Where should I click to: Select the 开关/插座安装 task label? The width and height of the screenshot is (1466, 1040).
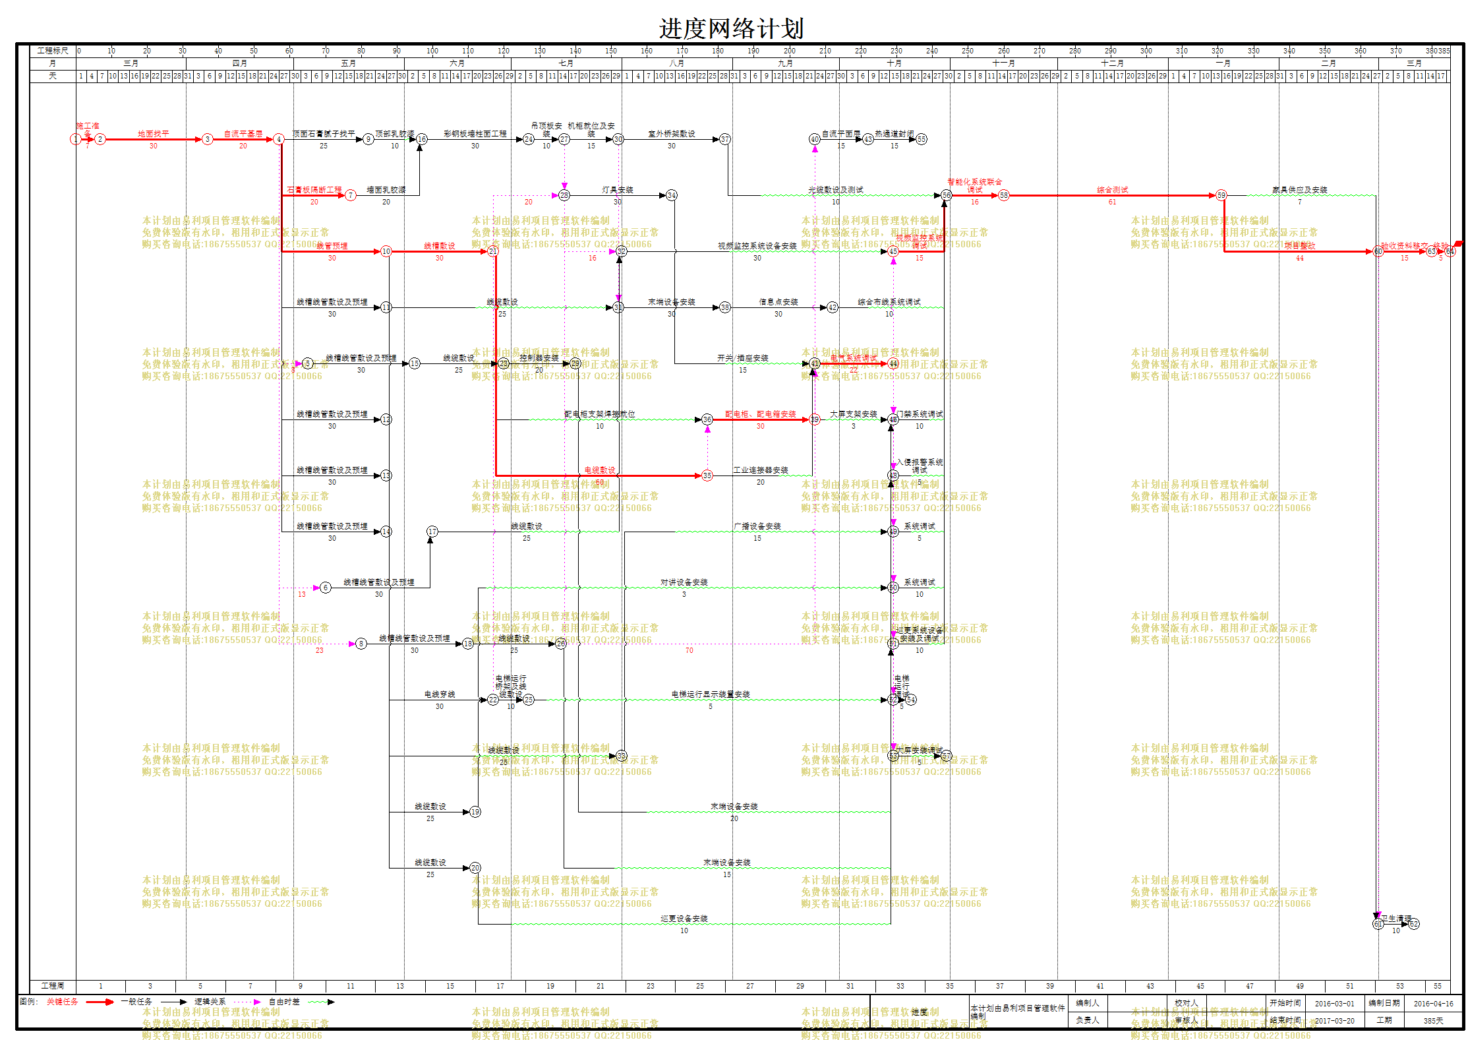(743, 358)
